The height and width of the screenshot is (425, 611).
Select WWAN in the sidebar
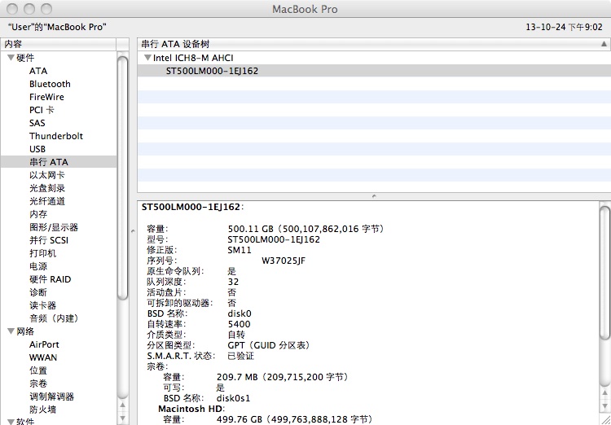[x=43, y=357]
